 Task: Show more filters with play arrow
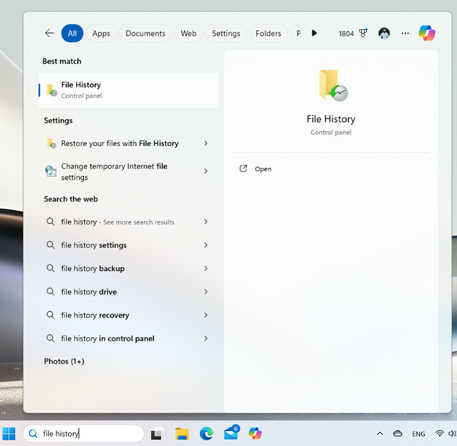(x=314, y=33)
